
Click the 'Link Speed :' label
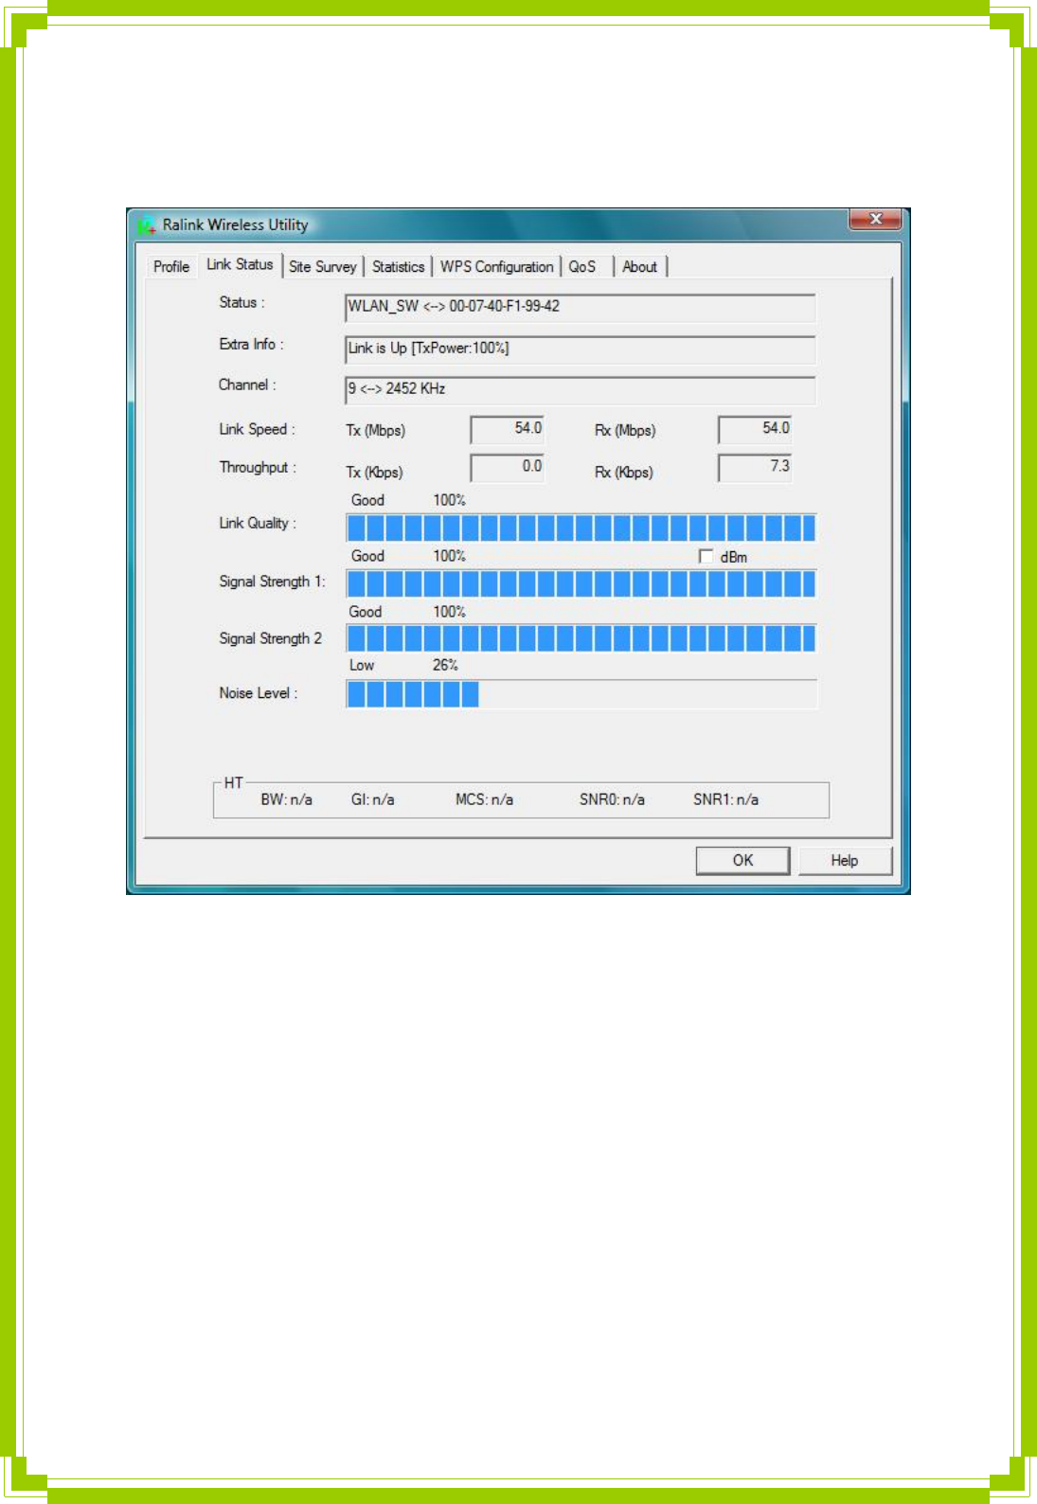257,429
